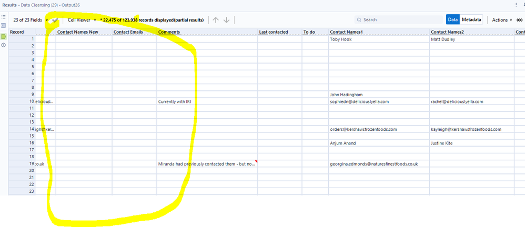The width and height of the screenshot is (525, 227).
Task: Select the Contact Names1 column header
Action: (x=379, y=32)
